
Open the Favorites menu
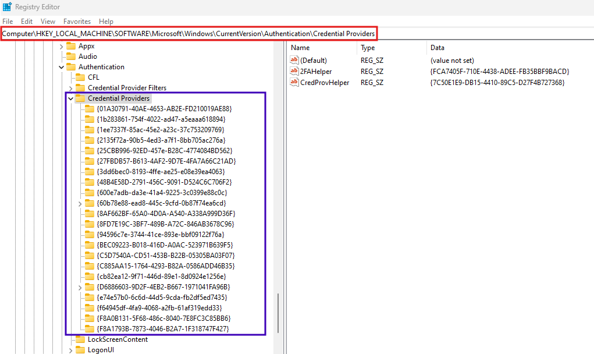click(x=77, y=21)
